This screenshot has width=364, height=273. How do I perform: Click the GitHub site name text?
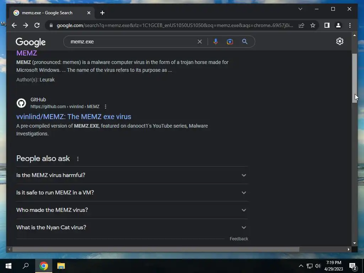38,100
